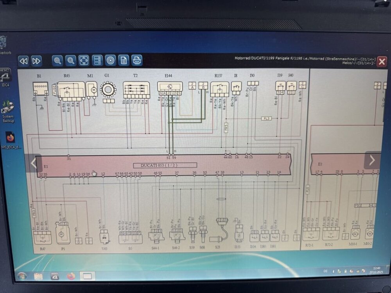Select generator G1 symbol
Viewport: 391px width, 293px height.
click(x=108, y=89)
